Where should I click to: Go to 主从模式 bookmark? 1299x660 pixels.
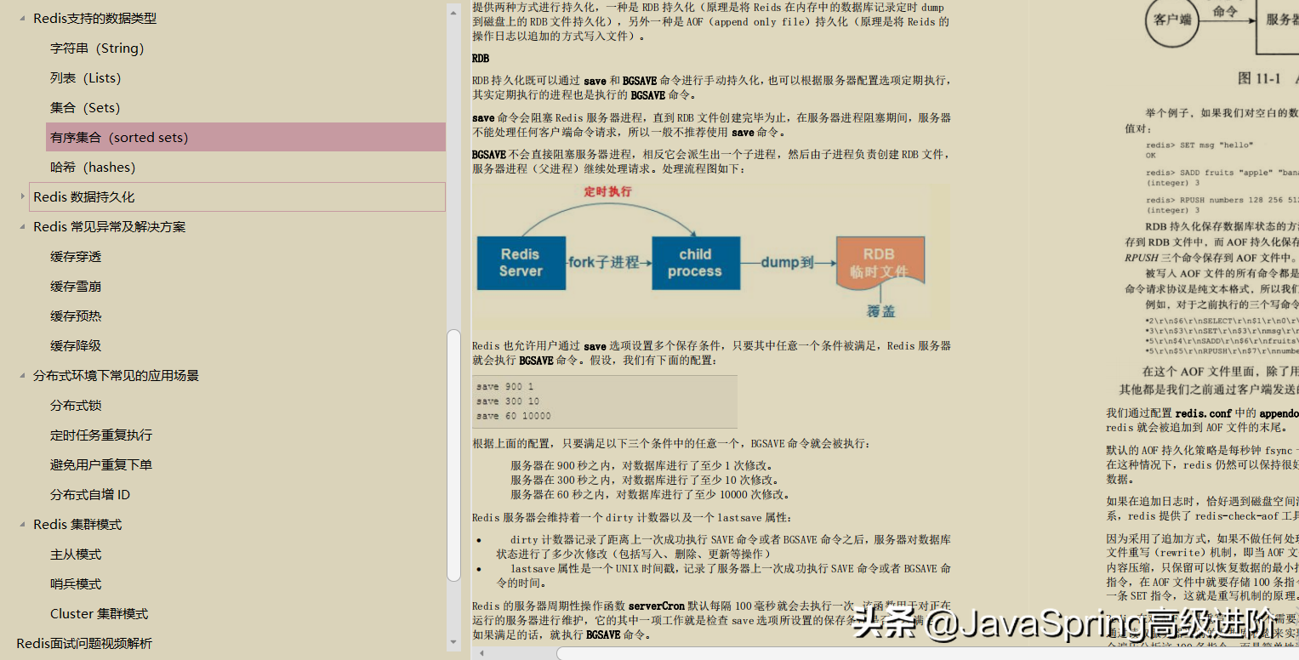[x=76, y=555]
